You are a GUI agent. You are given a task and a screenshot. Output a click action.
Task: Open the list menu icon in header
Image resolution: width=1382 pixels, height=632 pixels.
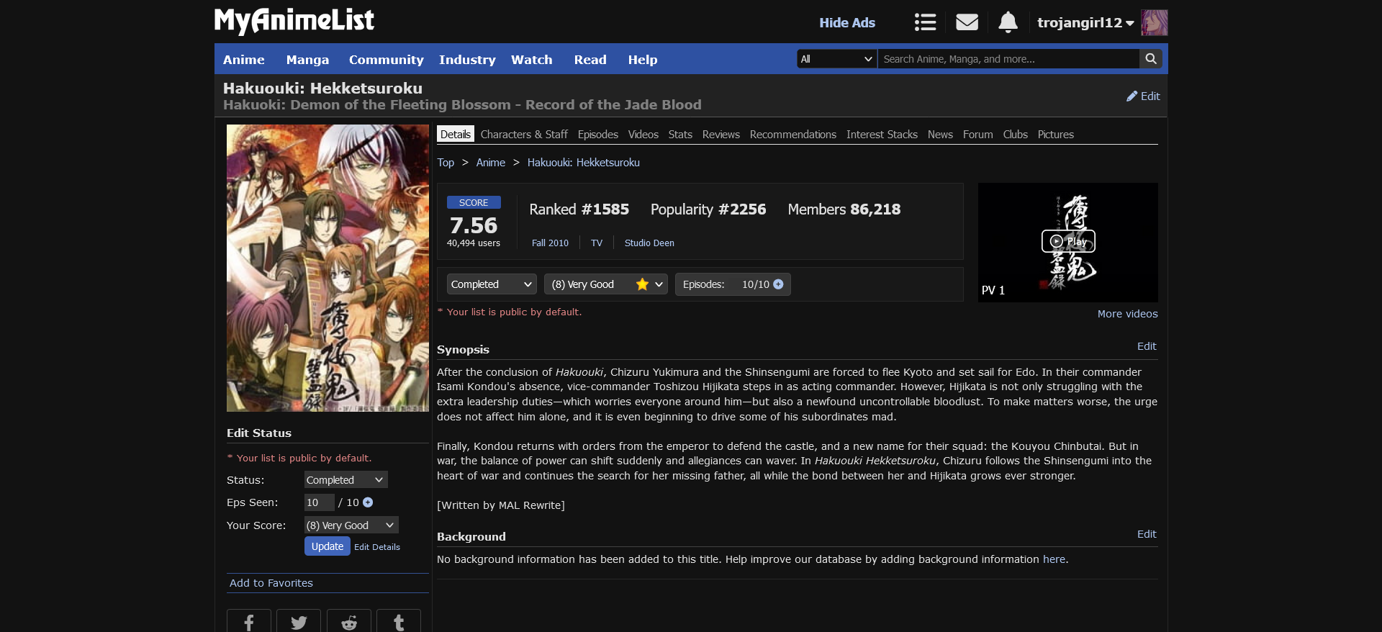coord(925,23)
